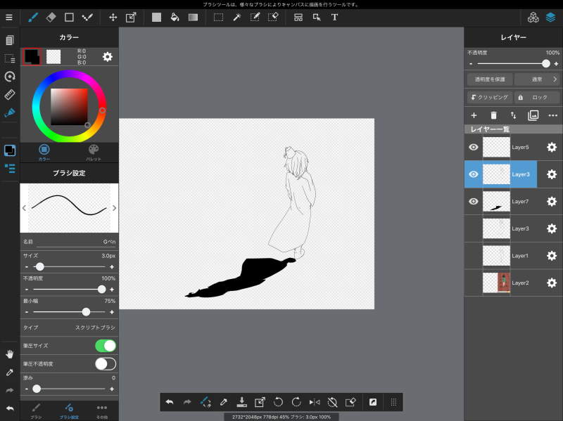Switch to the パレット tab
The height and width of the screenshot is (421, 563).
click(94, 153)
